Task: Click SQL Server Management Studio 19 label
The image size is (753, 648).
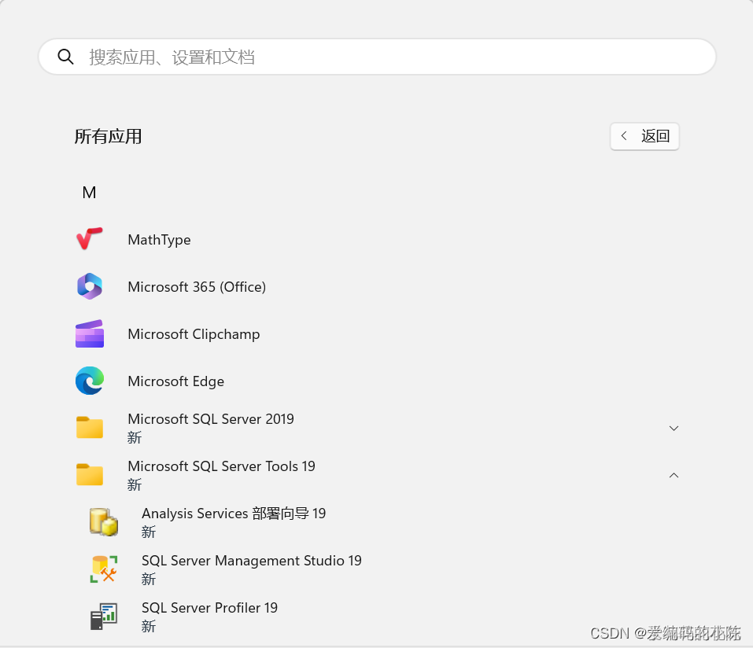Action: (252, 561)
